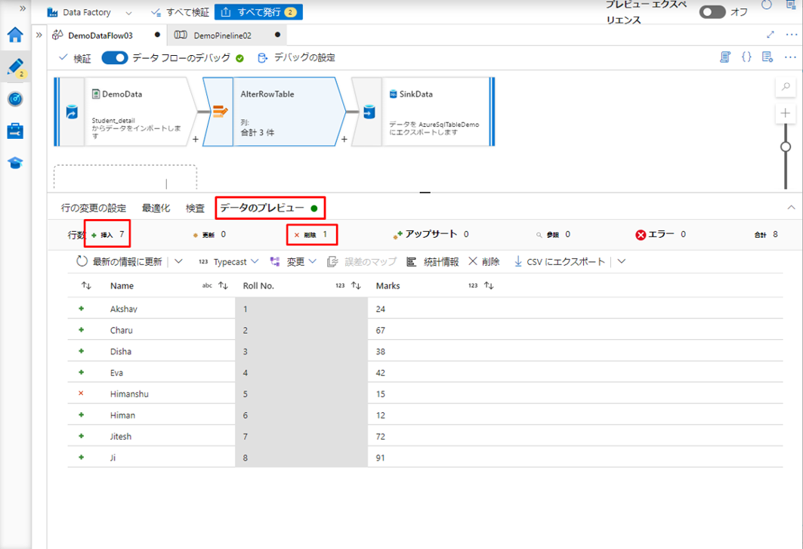This screenshot has width=803, height=549.
Task: Toggle データ フローのデバッグ switch
Action: (x=114, y=58)
